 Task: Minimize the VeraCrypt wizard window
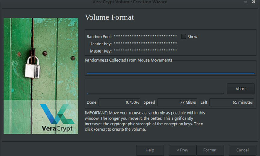pos(246,2)
